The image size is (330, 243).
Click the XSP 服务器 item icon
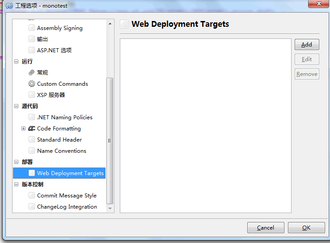(32, 95)
